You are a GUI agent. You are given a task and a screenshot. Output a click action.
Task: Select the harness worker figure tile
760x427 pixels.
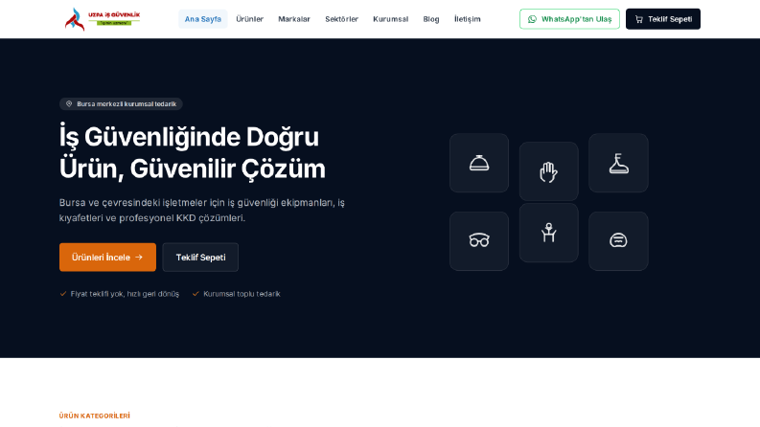(x=548, y=233)
